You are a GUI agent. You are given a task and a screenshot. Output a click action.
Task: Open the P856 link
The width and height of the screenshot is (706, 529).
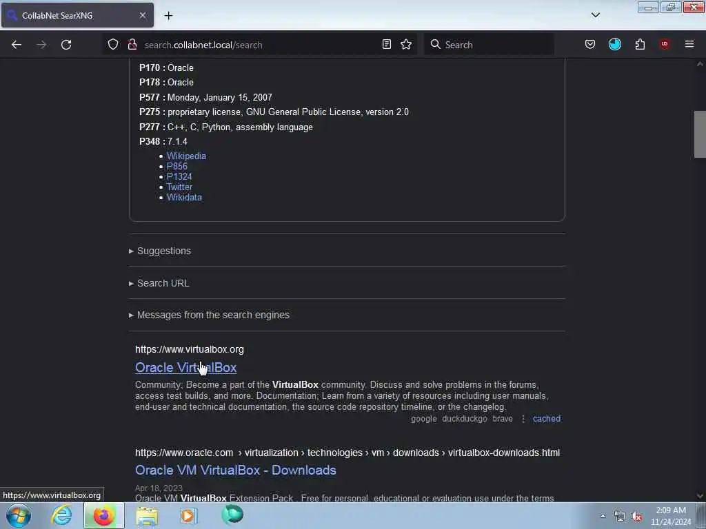coord(177,167)
